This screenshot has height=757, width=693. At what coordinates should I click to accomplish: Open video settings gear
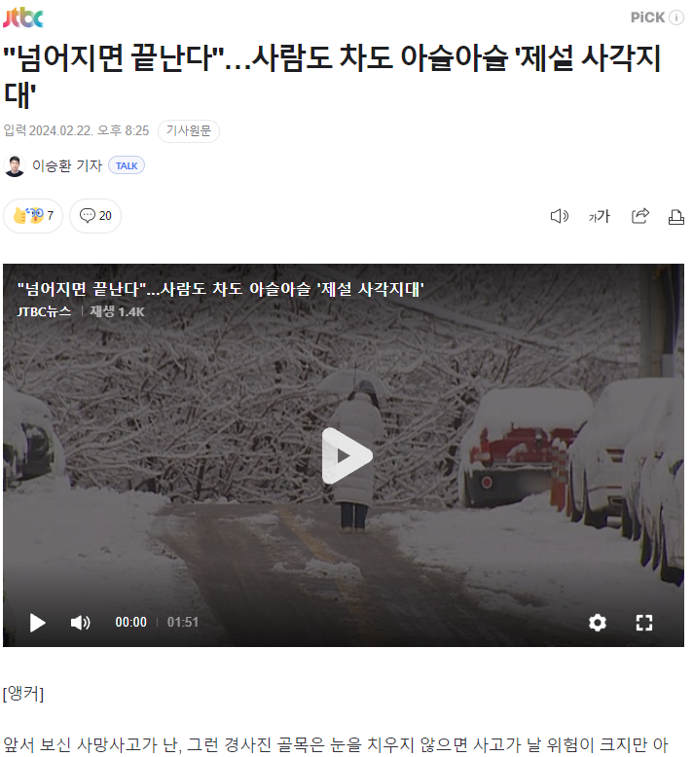pyautogui.click(x=598, y=623)
